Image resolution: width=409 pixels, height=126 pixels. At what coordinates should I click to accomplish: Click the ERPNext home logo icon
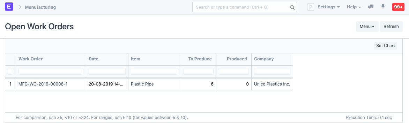click(x=9, y=7)
